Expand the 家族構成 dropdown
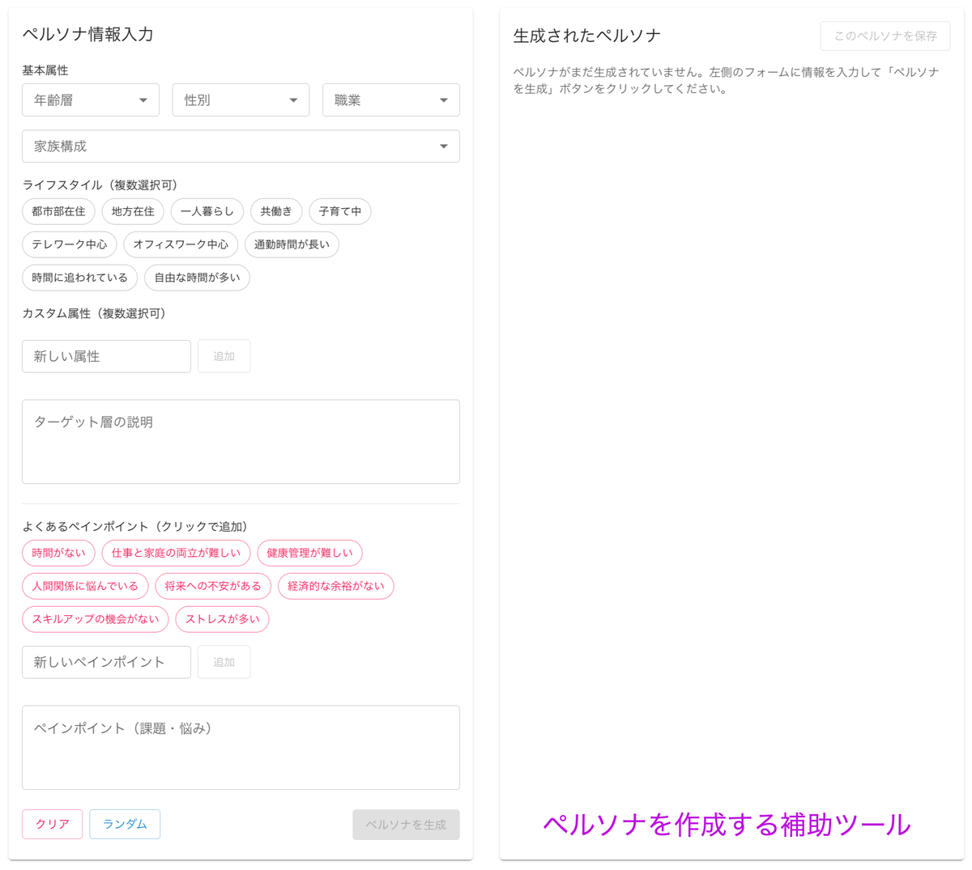 [241, 146]
